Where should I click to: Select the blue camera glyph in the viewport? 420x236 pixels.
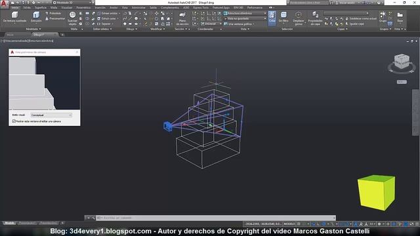click(x=167, y=127)
